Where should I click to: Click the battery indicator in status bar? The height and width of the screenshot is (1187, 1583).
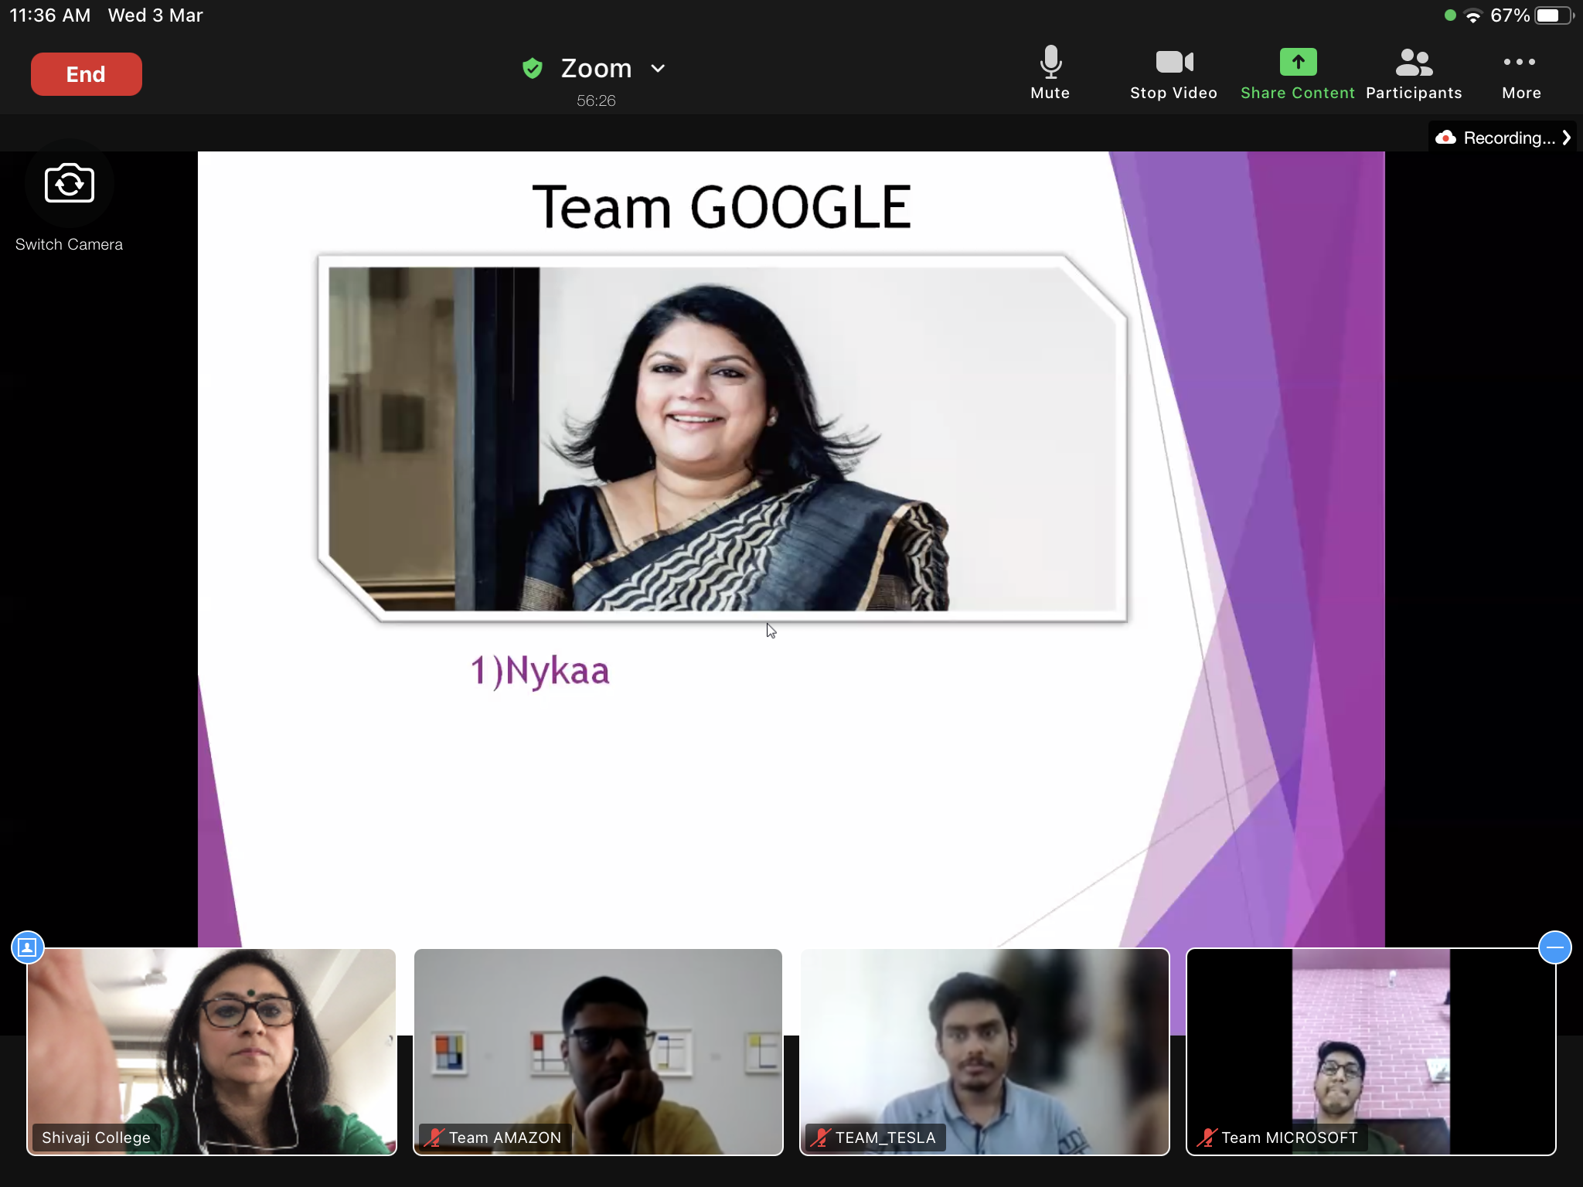coord(1554,15)
